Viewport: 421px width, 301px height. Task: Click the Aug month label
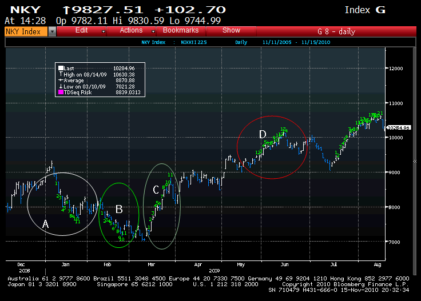click(x=377, y=264)
